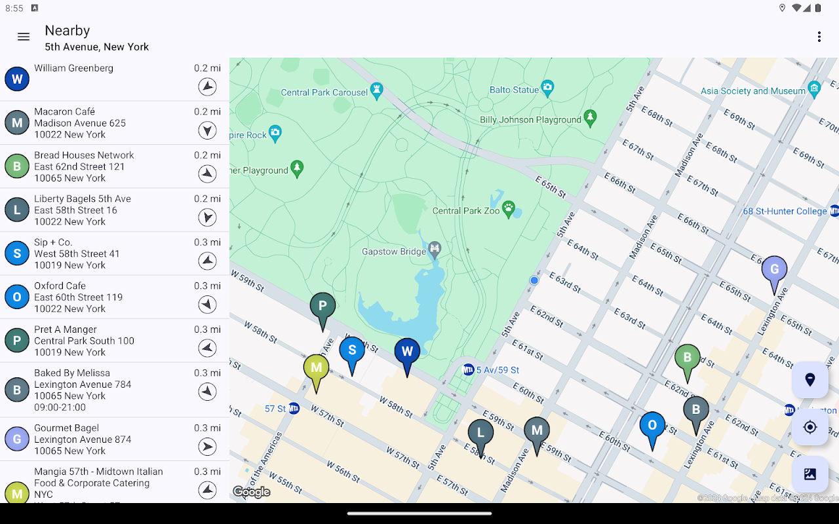839x524 pixels.
Task: Open the Macaron Café list entry
Action: 115,123
